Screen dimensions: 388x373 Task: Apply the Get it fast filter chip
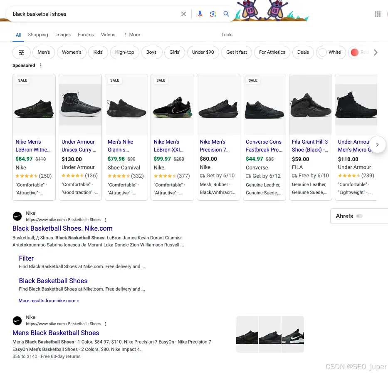click(x=237, y=52)
